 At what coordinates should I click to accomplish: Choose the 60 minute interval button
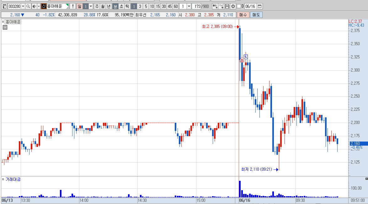coord(176,6)
